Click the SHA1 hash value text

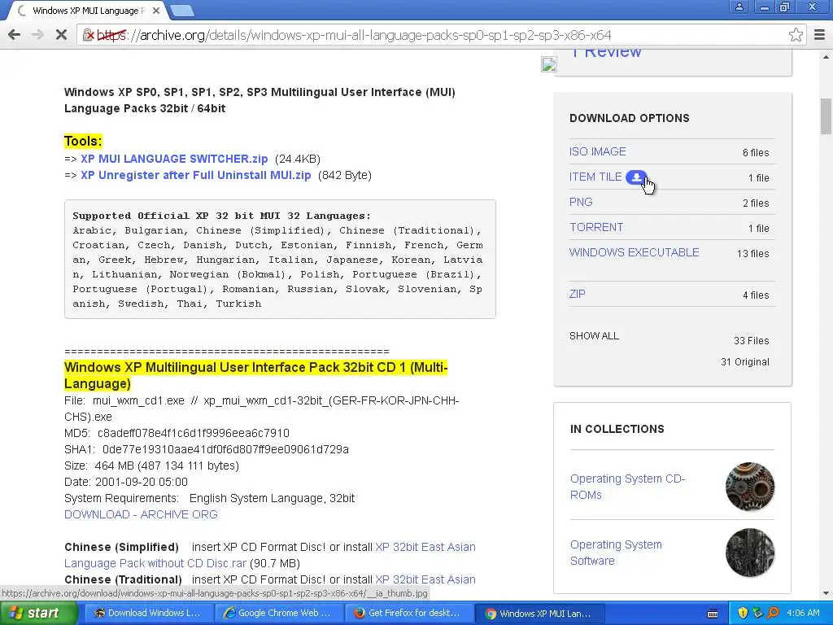coord(225,449)
